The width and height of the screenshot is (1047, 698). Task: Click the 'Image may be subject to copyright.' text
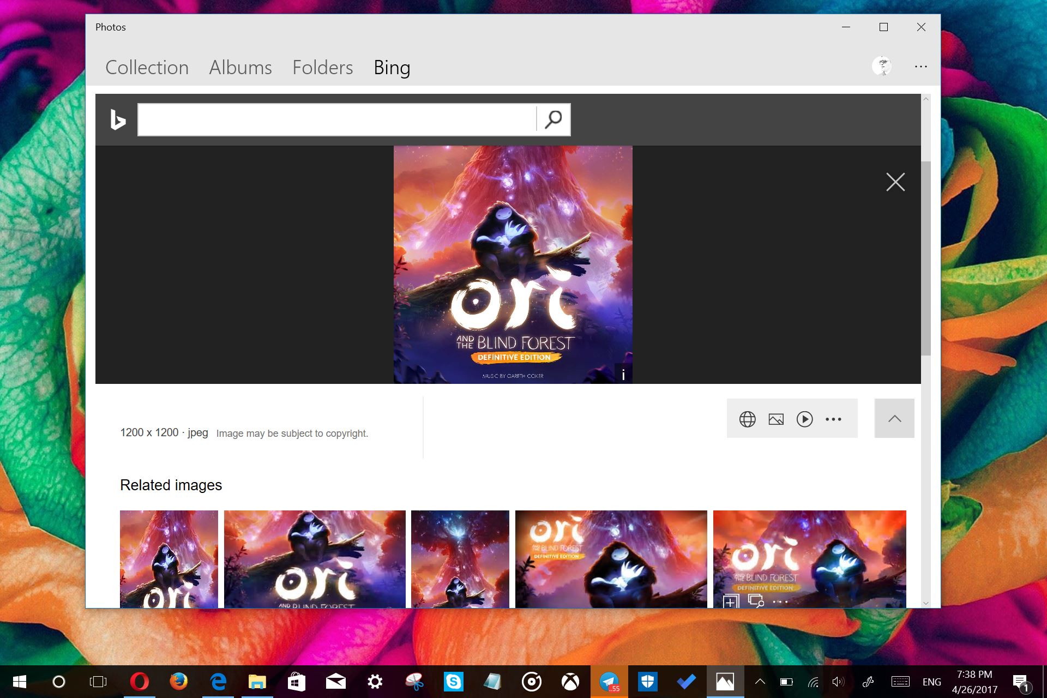[292, 434]
